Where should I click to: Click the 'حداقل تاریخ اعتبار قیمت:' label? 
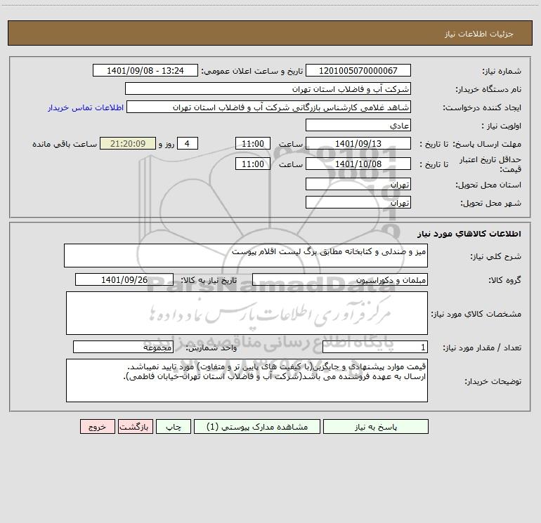(490, 164)
